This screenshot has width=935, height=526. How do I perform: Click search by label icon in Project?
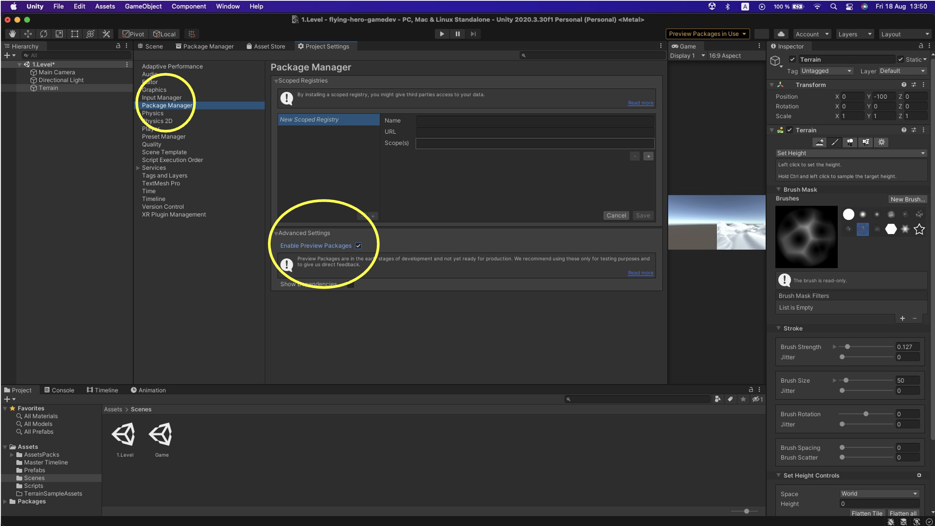730,399
